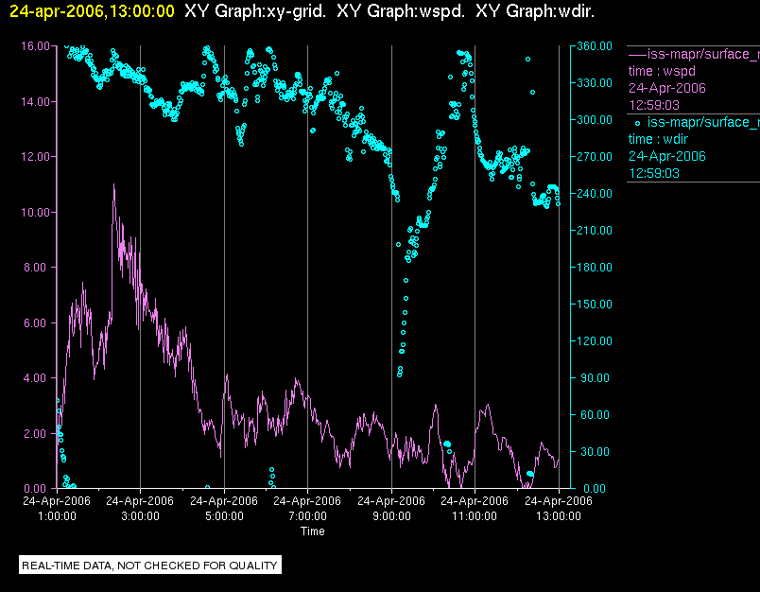This screenshot has width=760, height=592.
Task: Click the 240.00 wind direction axis label
Action: pos(595,194)
